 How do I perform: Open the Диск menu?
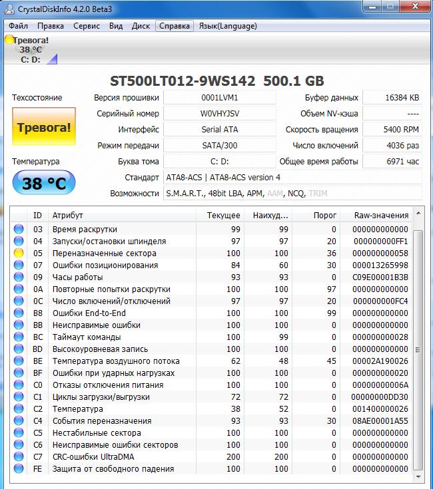tap(141, 26)
